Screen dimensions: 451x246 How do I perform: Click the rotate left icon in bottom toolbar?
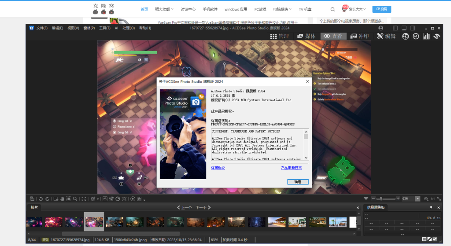click(41, 199)
